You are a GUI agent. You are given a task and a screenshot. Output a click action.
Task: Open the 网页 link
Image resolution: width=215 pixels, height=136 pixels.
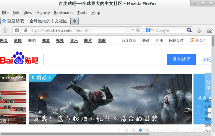pyautogui.click(x=4, y=41)
